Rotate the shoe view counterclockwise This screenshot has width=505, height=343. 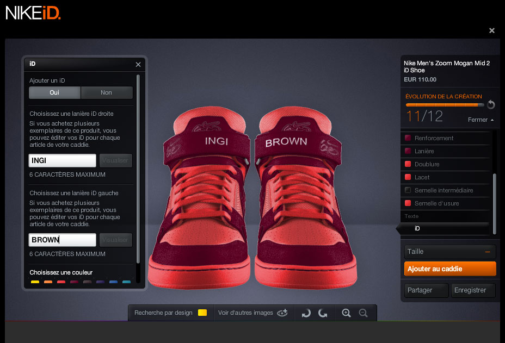pyautogui.click(x=306, y=313)
